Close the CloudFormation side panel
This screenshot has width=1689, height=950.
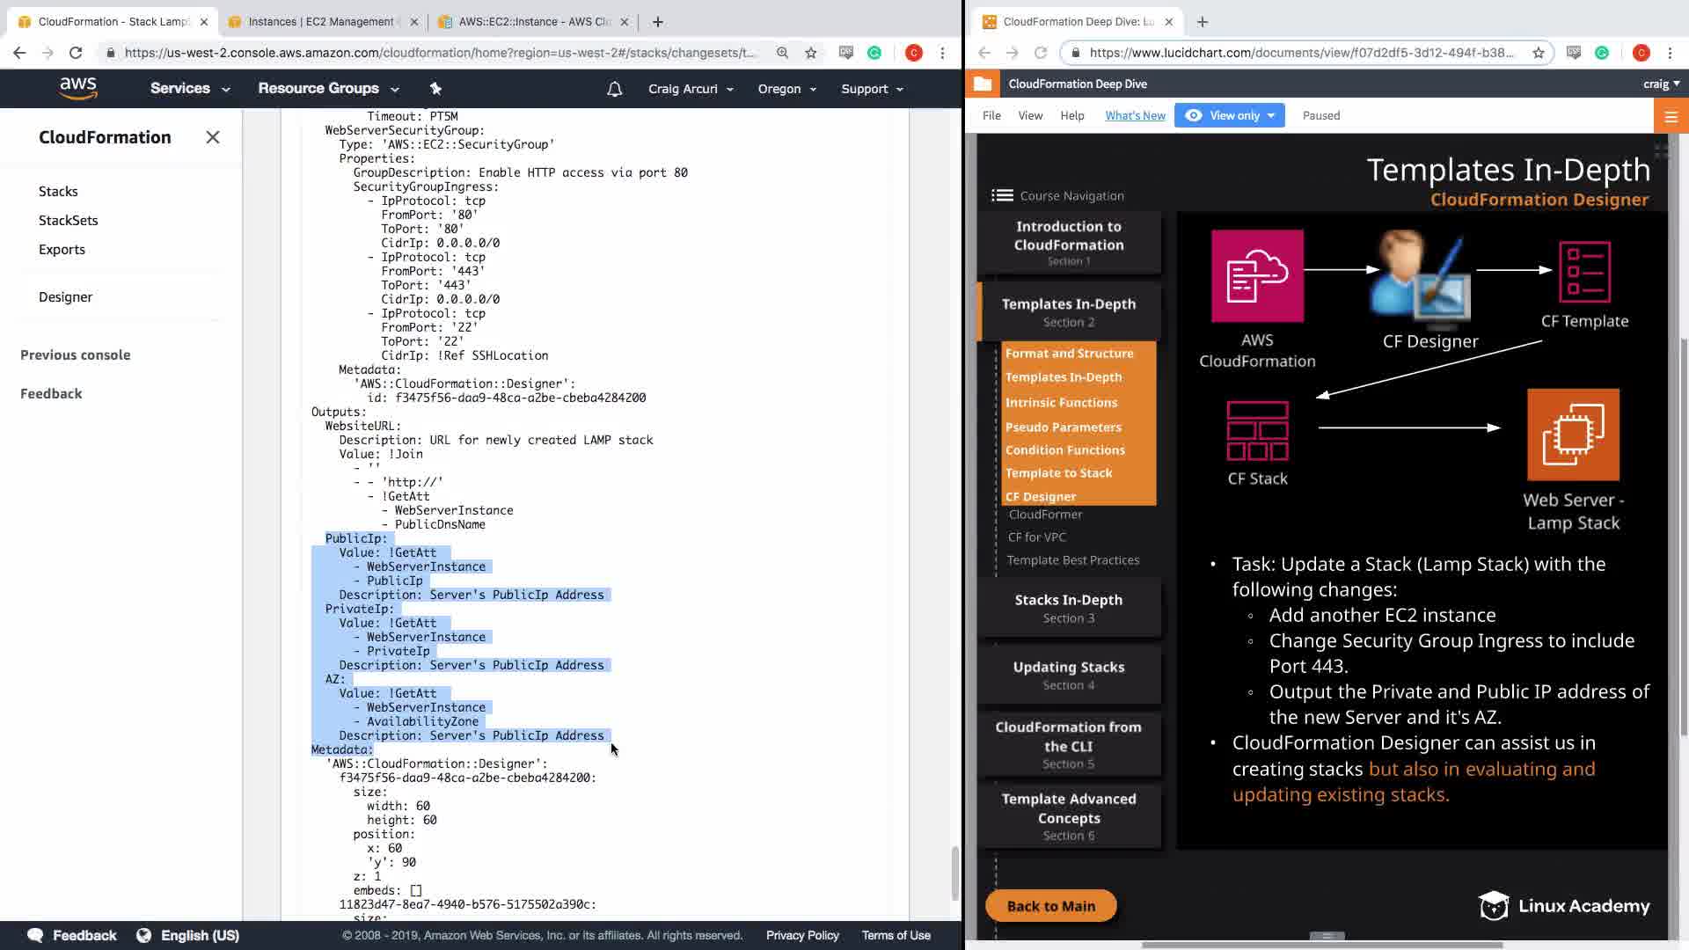click(212, 137)
